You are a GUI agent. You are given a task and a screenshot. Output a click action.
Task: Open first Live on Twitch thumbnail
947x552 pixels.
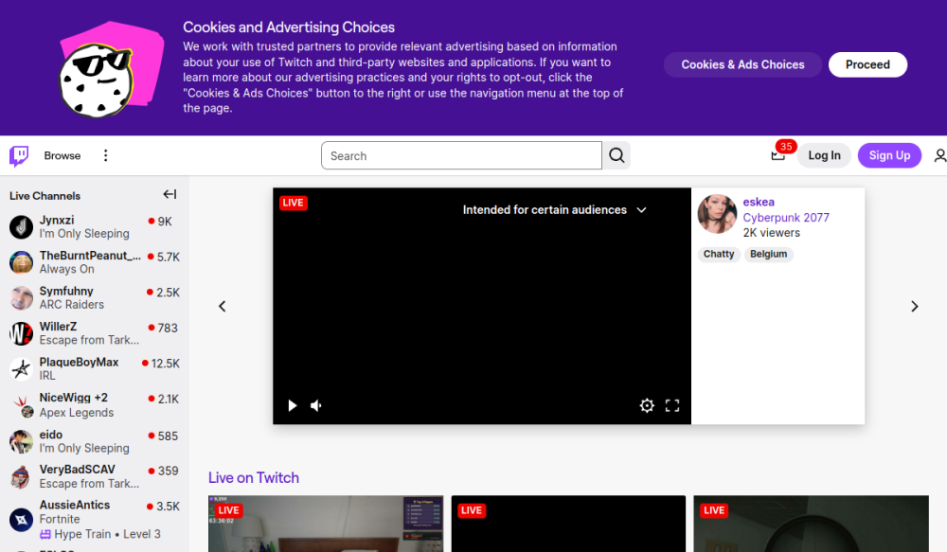pyautogui.click(x=326, y=524)
